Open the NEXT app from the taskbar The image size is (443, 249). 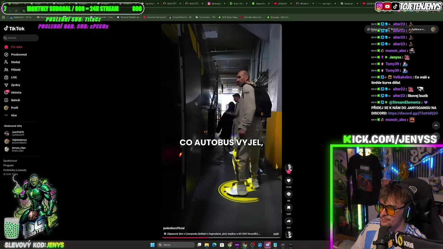coord(237,245)
